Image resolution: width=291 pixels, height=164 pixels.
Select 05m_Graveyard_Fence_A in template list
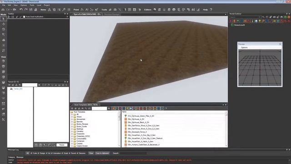coord(137,132)
